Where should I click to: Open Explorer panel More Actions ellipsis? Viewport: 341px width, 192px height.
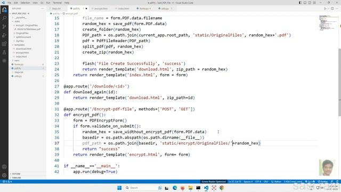click(x=43, y=9)
